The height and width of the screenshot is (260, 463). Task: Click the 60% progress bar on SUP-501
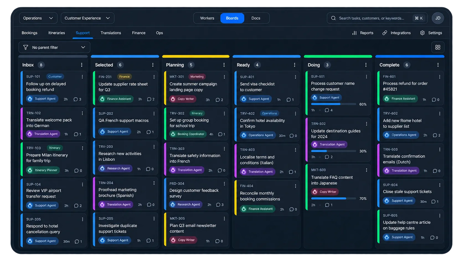click(x=333, y=104)
